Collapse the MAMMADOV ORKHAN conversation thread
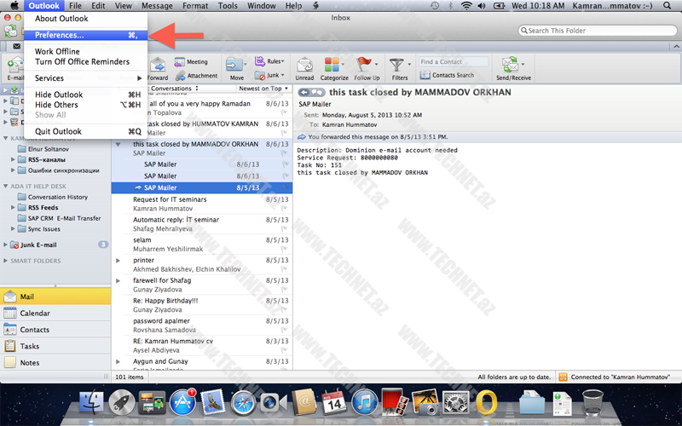The width and height of the screenshot is (682, 426). [x=118, y=144]
